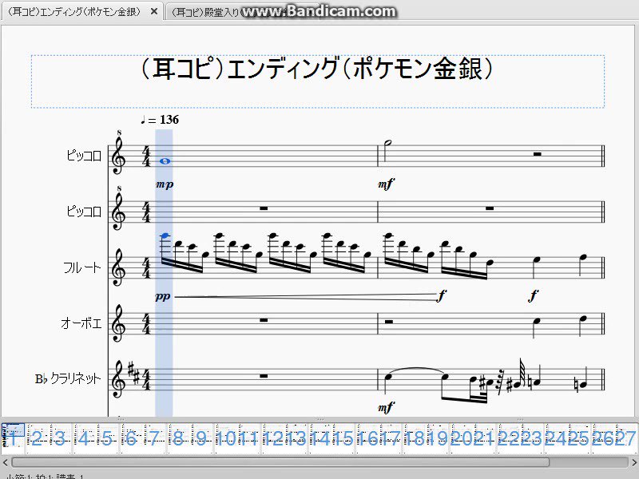
Task: Jump to page 18 in the navigator
Action: (415, 438)
